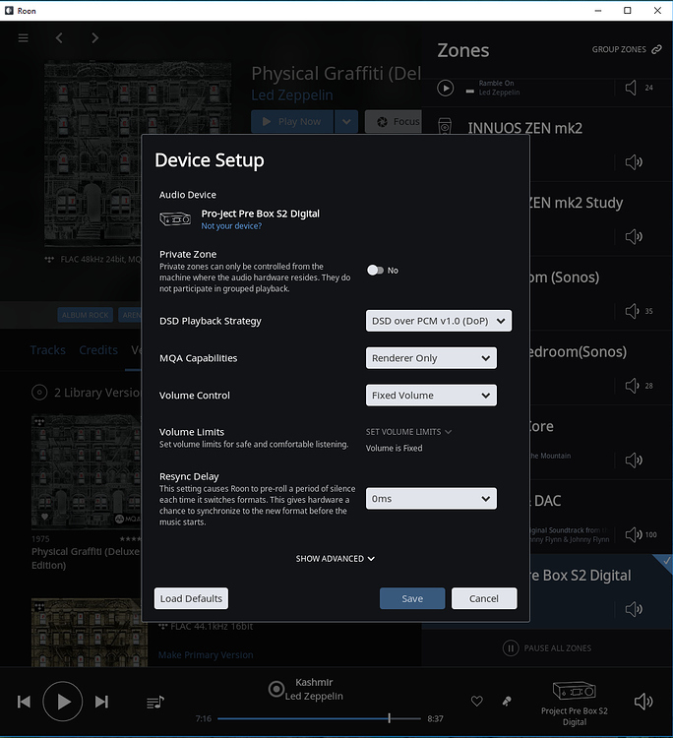This screenshot has width=673, height=738.
Task: Open volume for Bedroom Sonos zone at 28
Action: (x=632, y=386)
